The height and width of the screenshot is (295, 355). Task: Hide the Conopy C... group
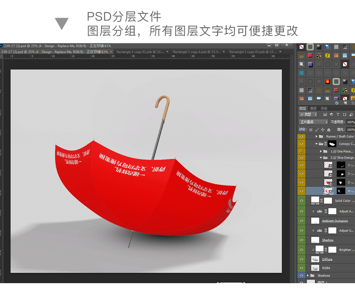coord(301,144)
